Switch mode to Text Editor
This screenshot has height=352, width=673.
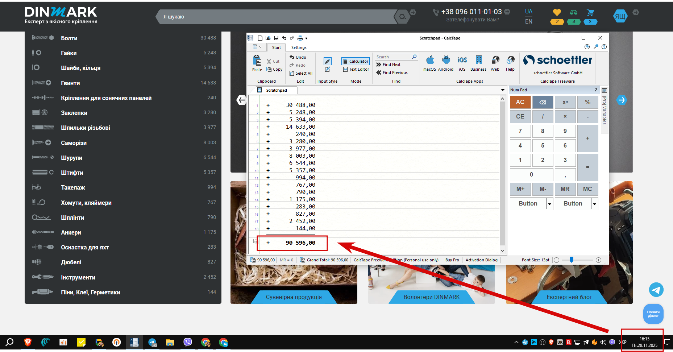click(x=356, y=69)
